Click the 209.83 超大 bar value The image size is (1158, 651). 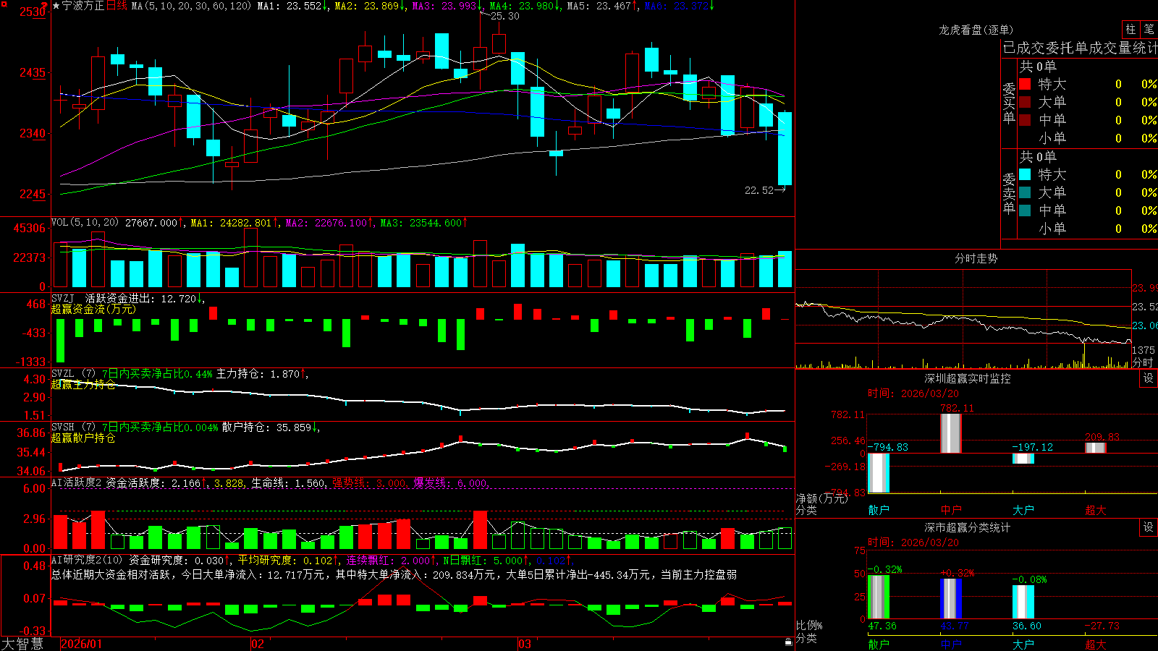tap(1102, 437)
